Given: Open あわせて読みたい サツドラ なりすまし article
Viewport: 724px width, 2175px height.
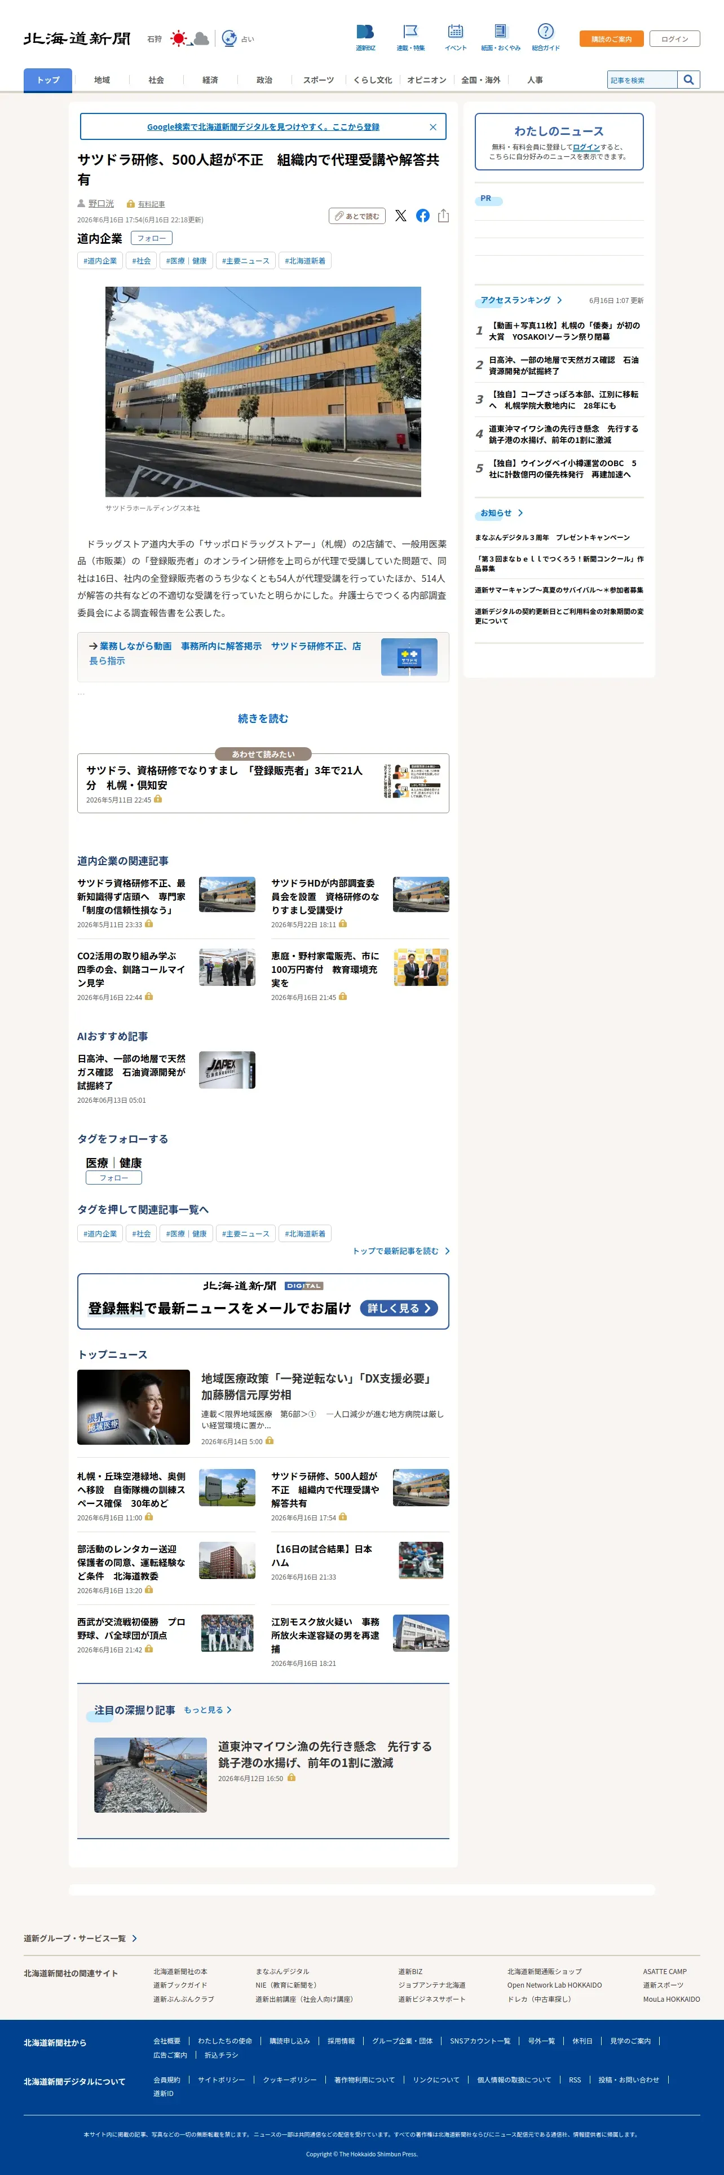Looking at the screenshot, I should coord(263,783).
